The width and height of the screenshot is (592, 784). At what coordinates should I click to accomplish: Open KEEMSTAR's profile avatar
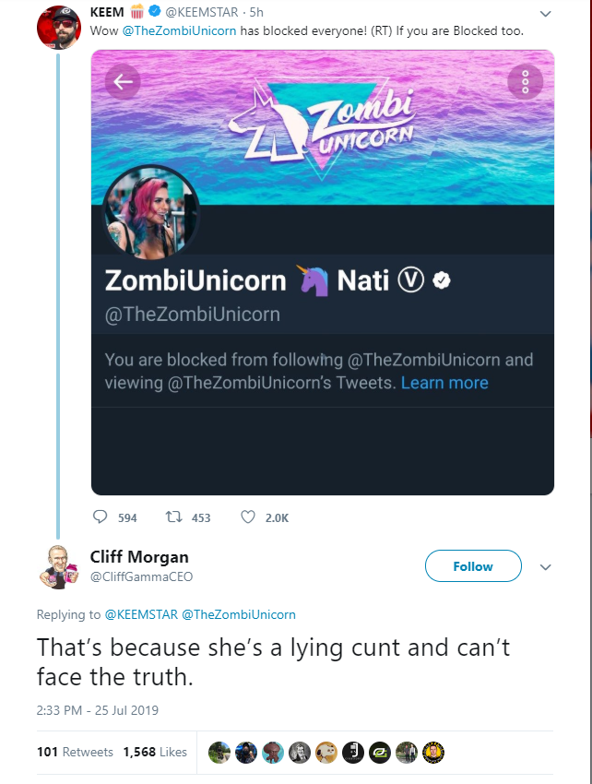point(59,27)
